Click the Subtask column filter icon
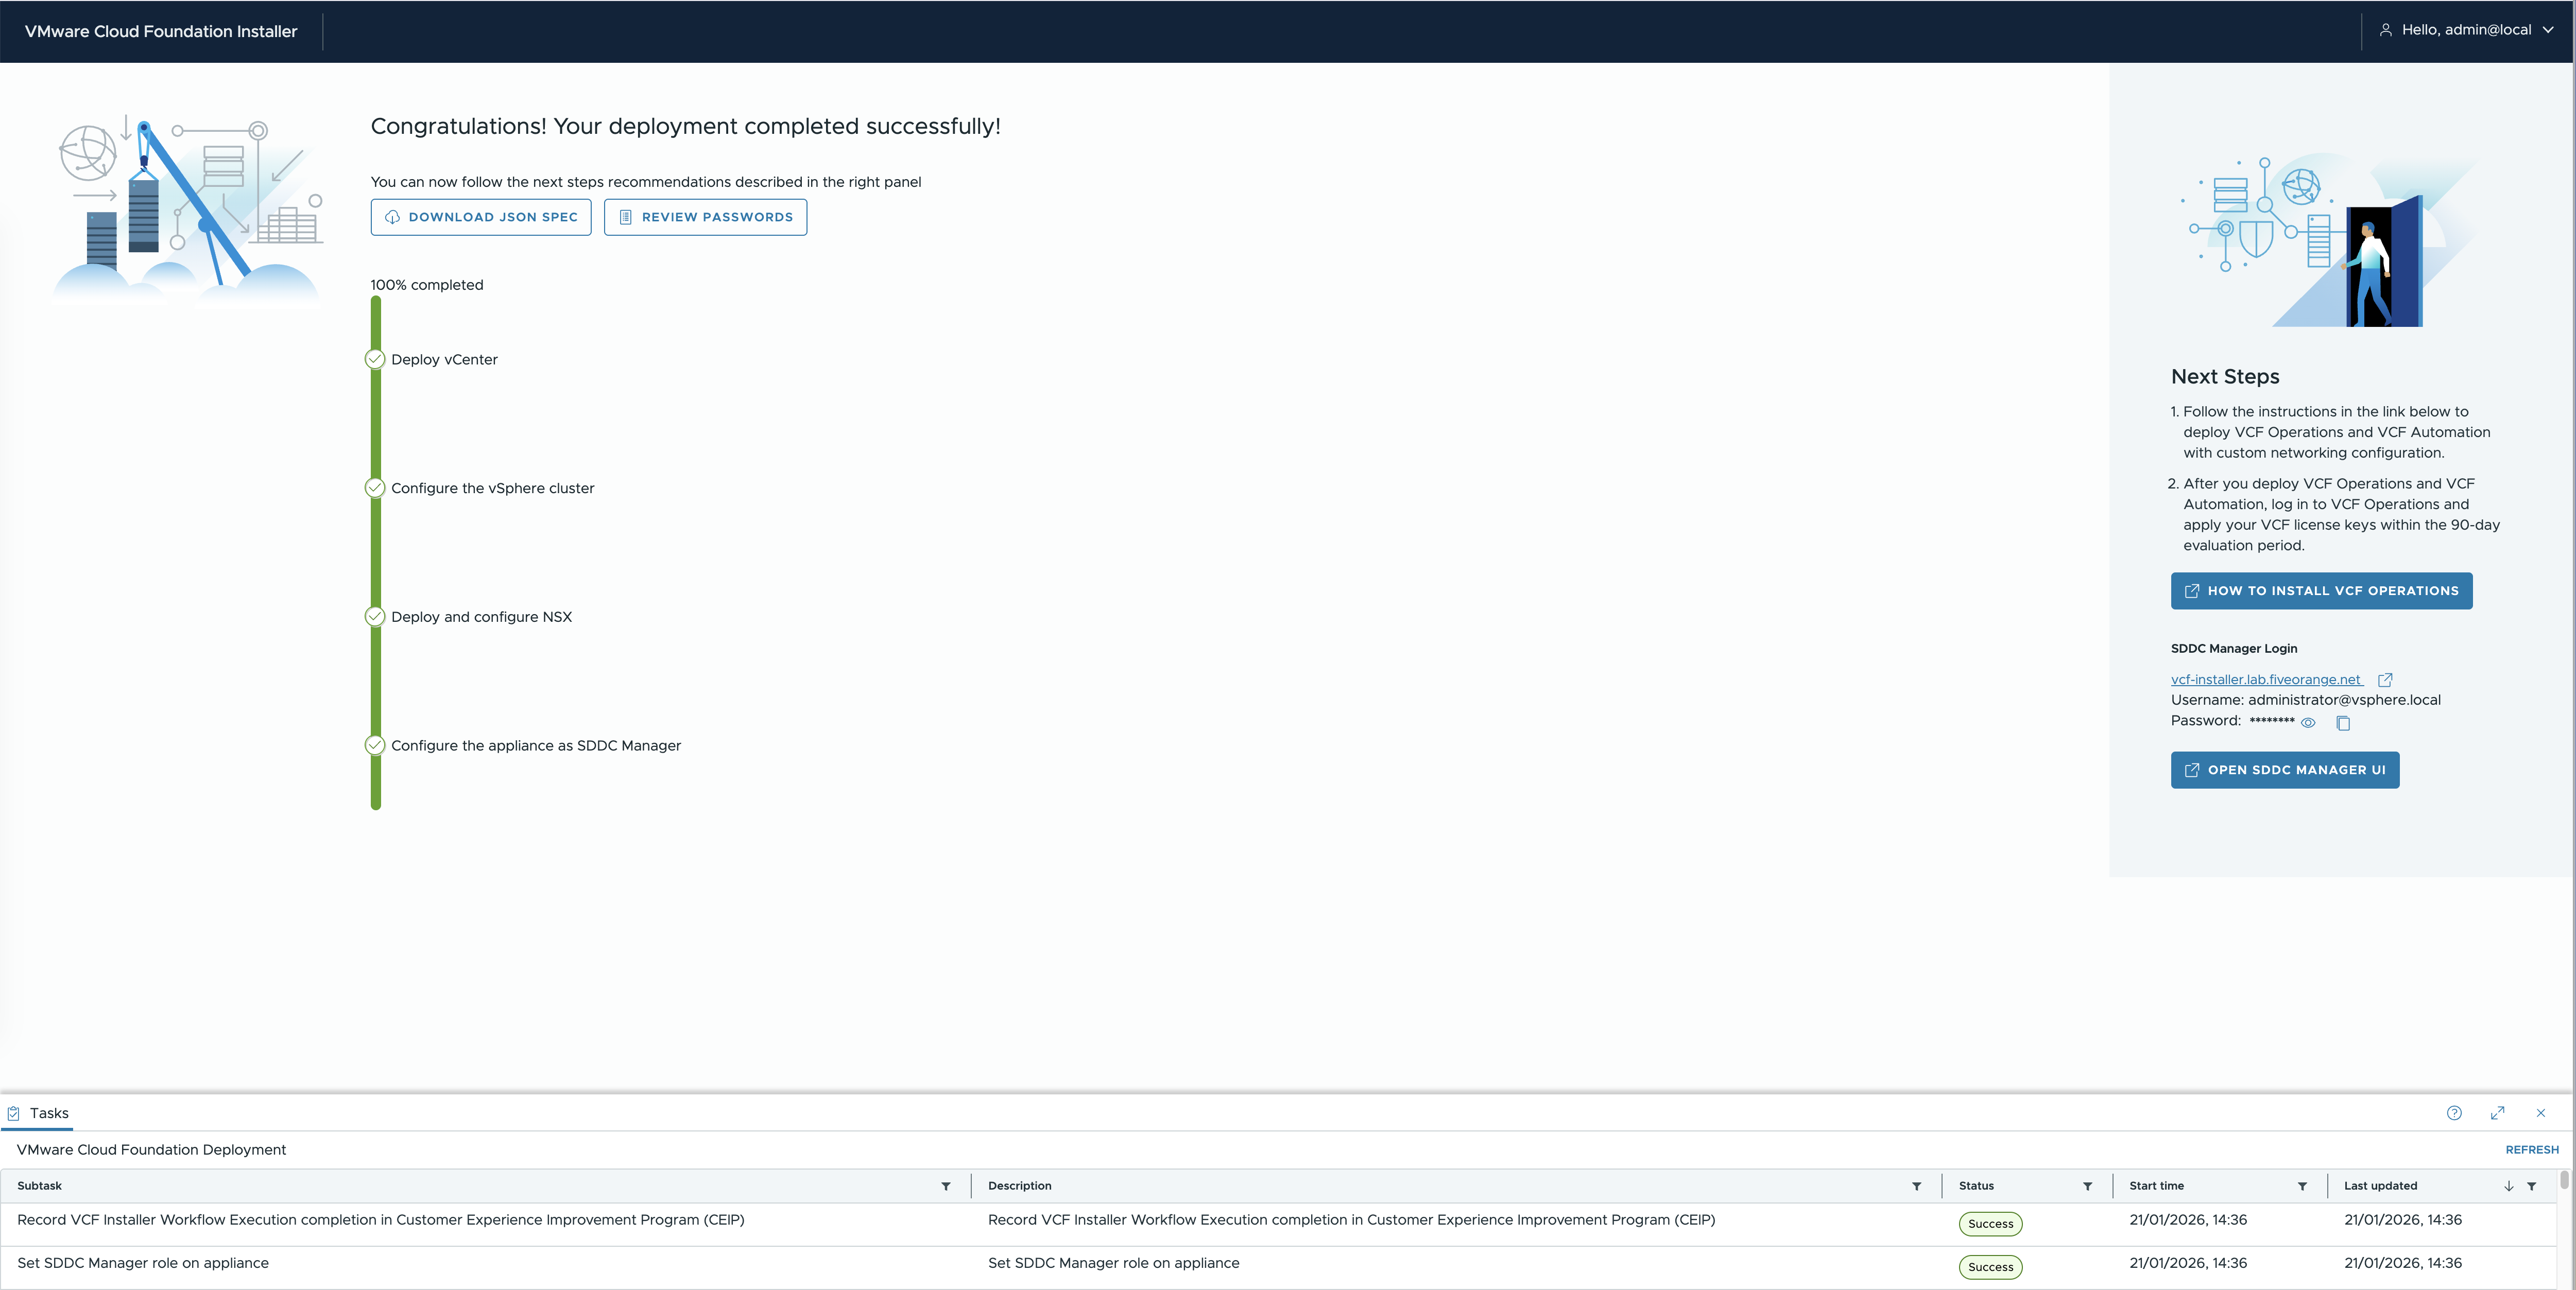 945,1186
